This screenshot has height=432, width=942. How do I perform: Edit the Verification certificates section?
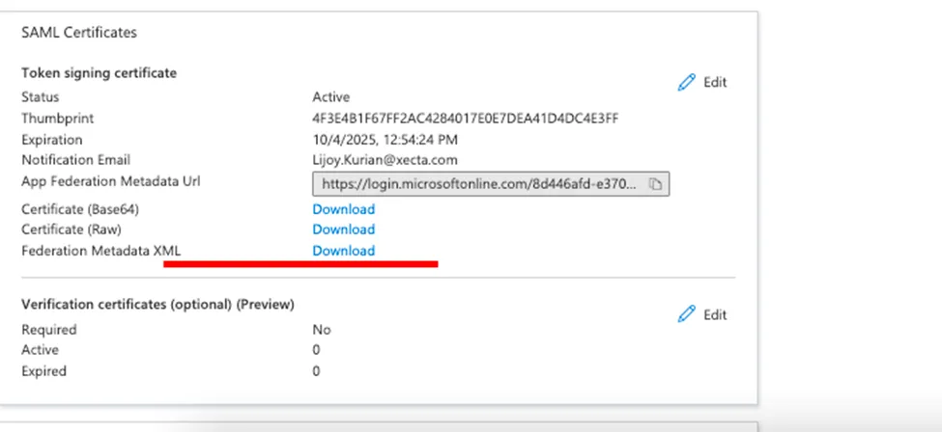pos(702,314)
